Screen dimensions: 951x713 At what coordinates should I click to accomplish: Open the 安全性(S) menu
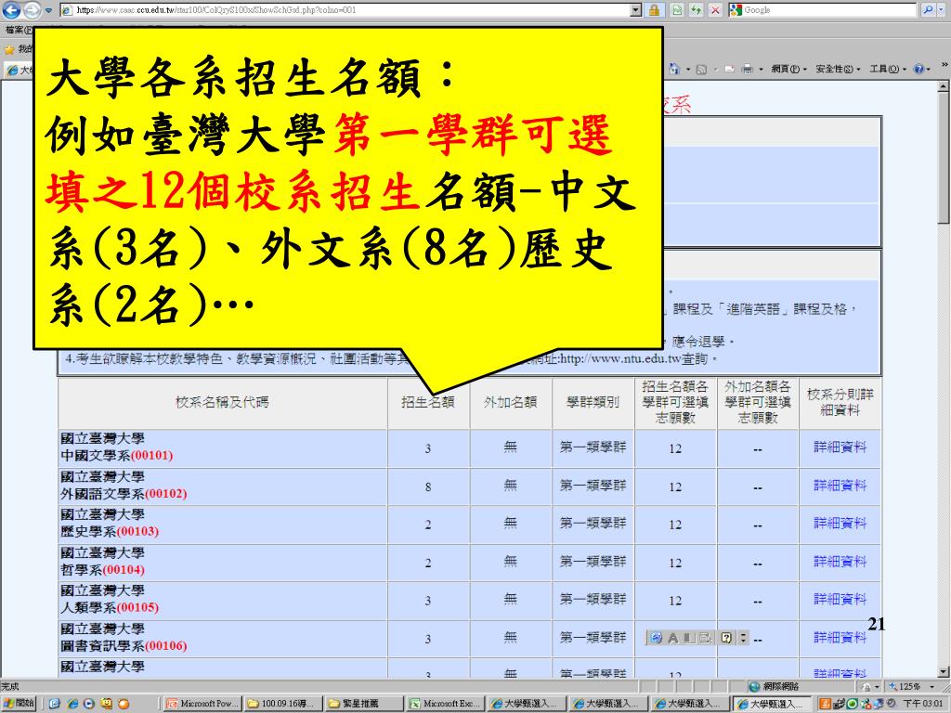pos(838,69)
